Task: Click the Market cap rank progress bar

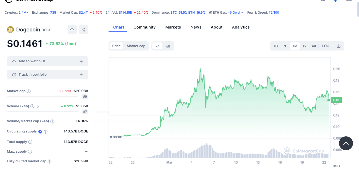Action: click(43, 97)
